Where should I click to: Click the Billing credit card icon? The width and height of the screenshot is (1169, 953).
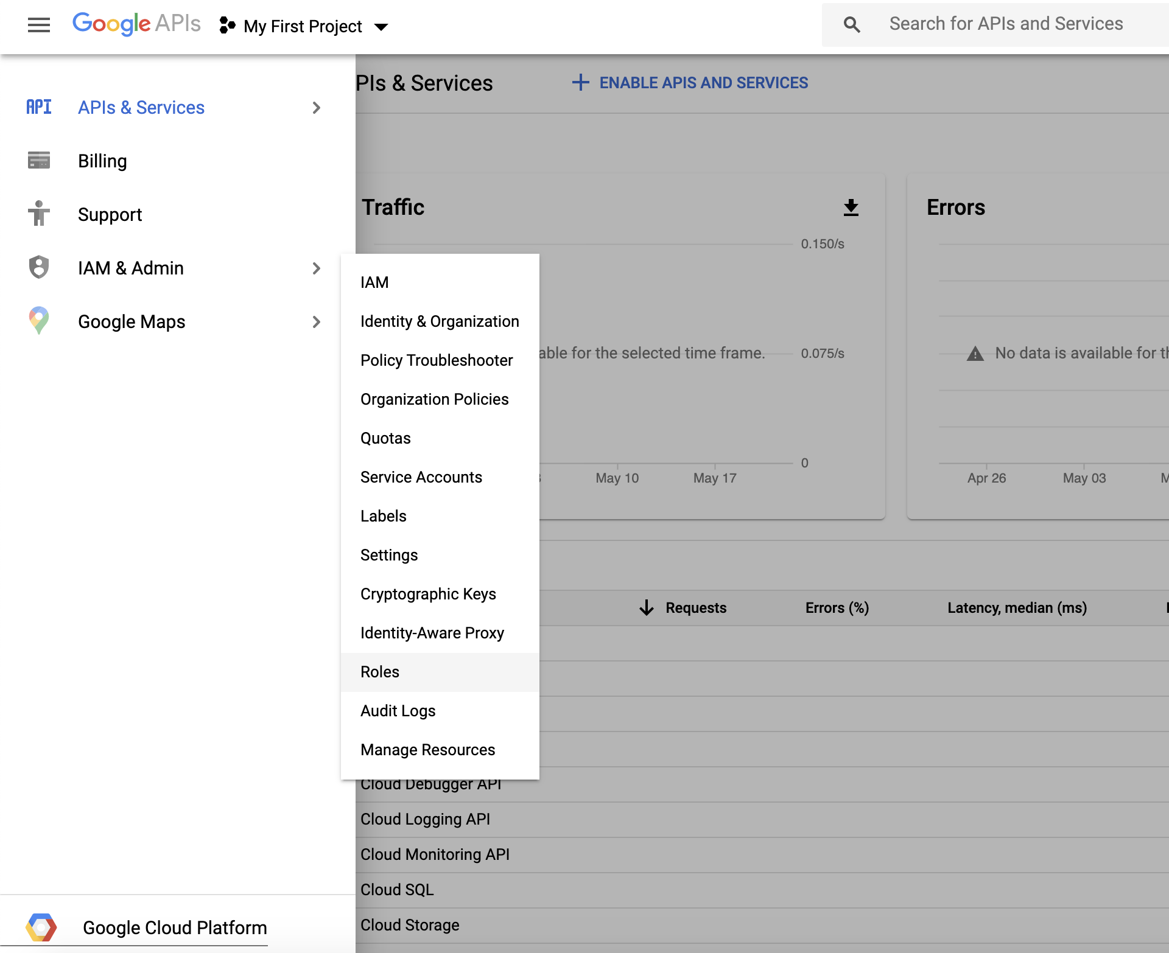coord(39,161)
